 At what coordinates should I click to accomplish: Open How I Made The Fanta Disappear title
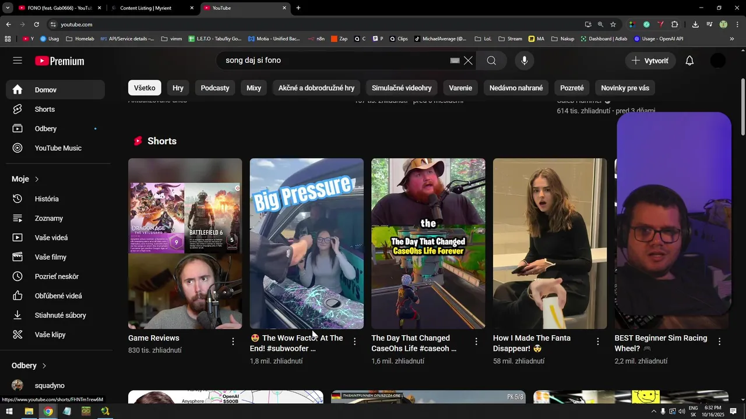tap(532, 343)
